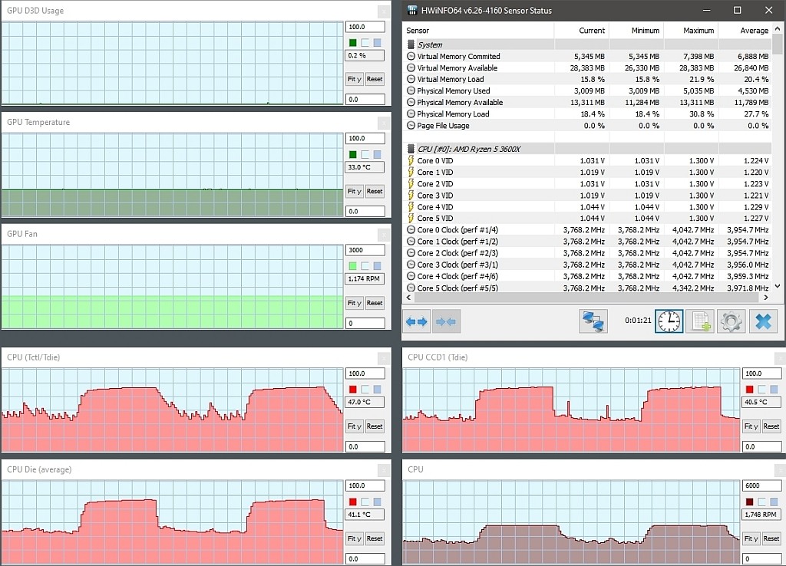Click the HWiNFO64 title bar app icon

(x=412, y=10)
